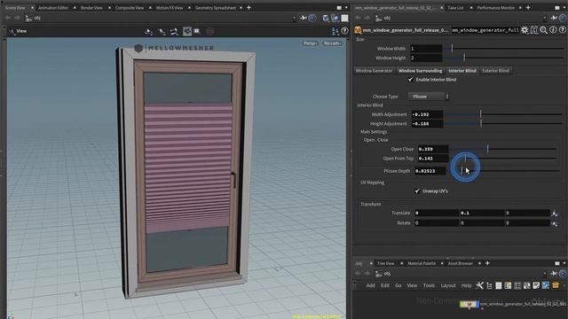Click scene view back arrow
The image size is (568, 319).
(x=8, y=18)
